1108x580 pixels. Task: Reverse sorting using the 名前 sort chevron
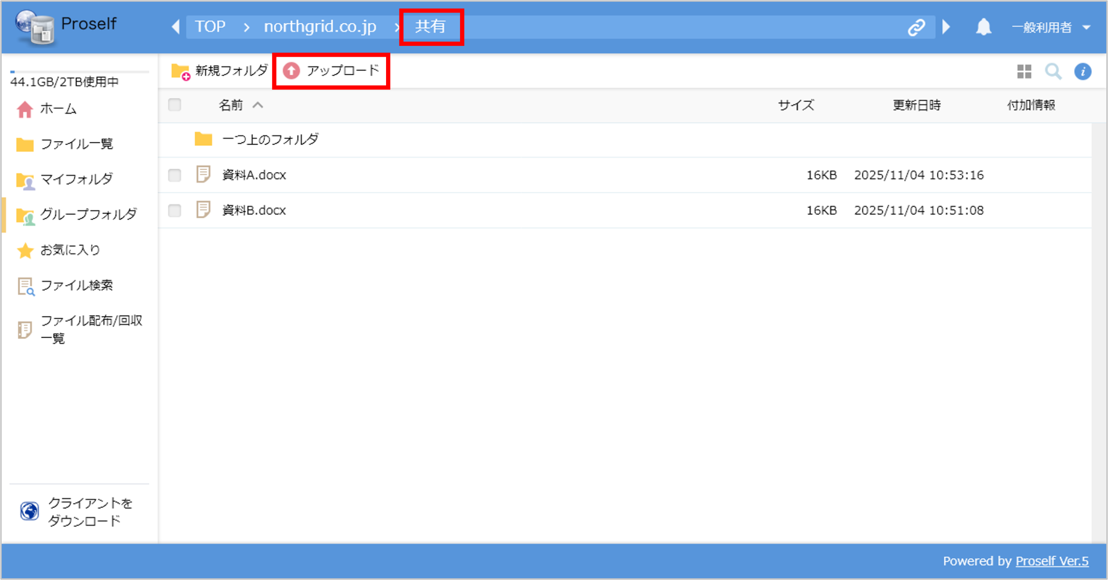point(259,105)
